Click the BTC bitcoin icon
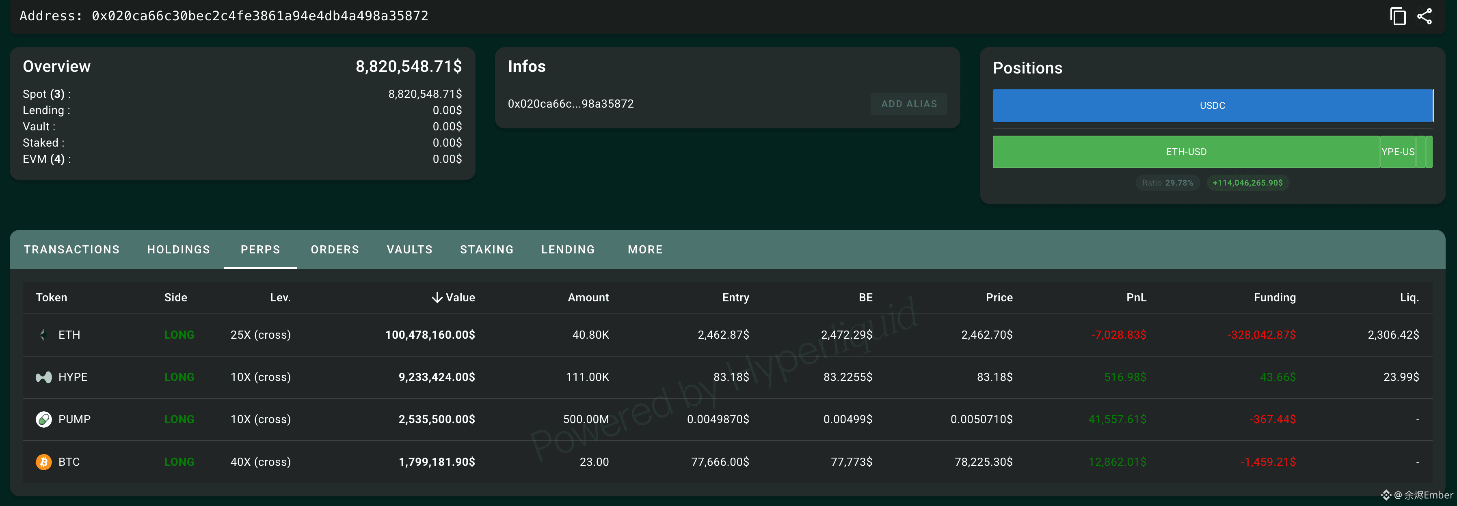The width and height of the screenshot is (1457, 506). tap(43, 462)
